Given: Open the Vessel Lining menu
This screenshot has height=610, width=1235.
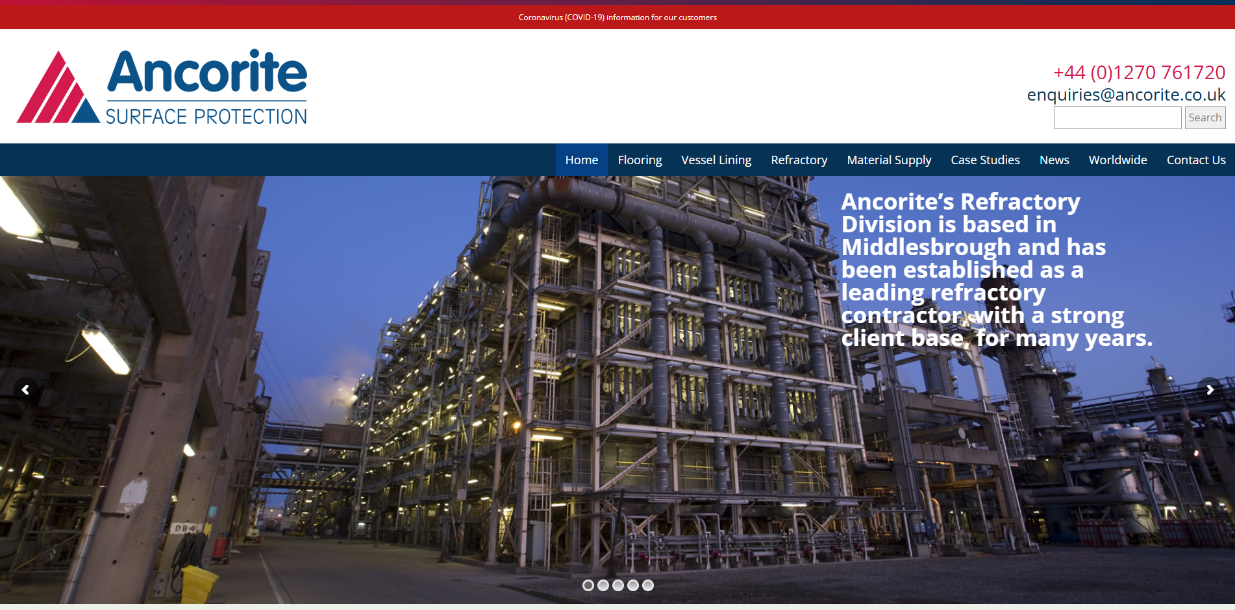Looking at the screenshot, I should pos(716,160).
